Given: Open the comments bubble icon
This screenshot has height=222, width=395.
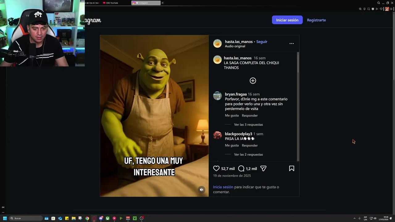Looking at the screenshot, I should coord(241,169).
